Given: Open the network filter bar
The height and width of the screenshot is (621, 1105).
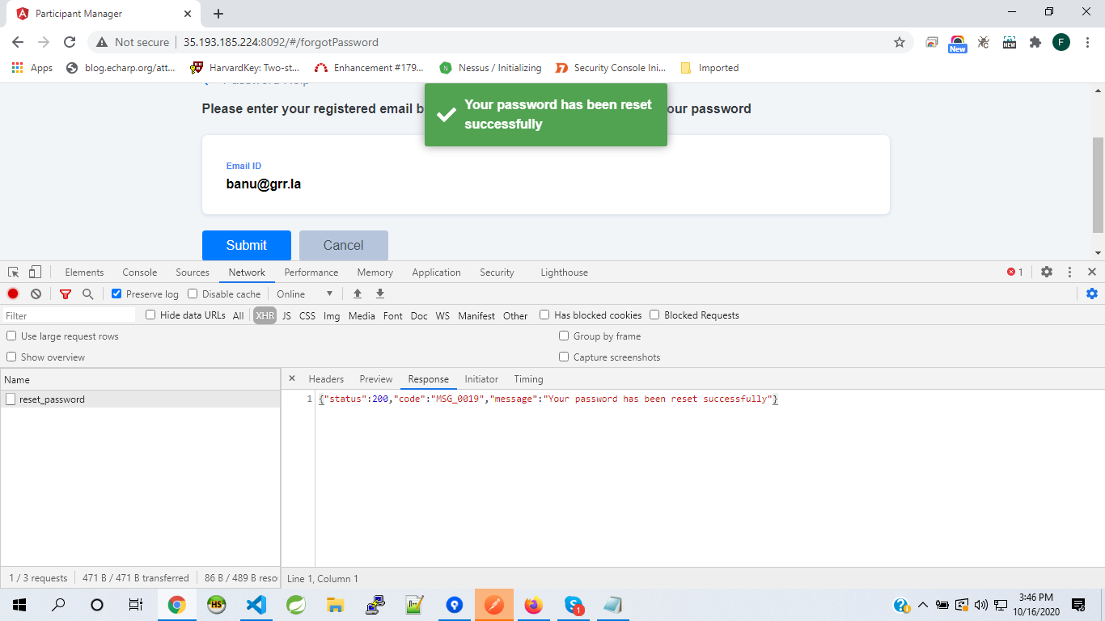Looking at the screenshot, I should [x=65, y=294].
